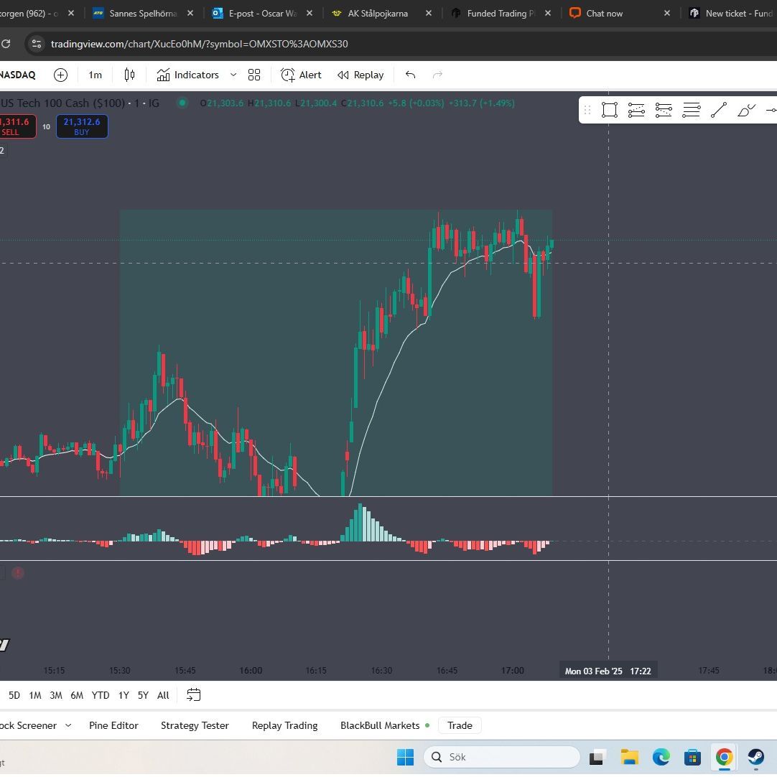Grab the floating drawing toolbar drag handle
Screen dimensions: 777x777
coord(587,110)
